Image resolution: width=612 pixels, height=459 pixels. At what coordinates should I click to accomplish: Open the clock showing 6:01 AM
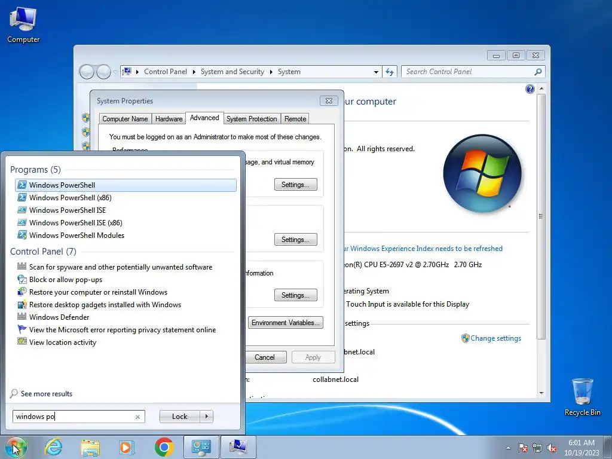point(582,447)
